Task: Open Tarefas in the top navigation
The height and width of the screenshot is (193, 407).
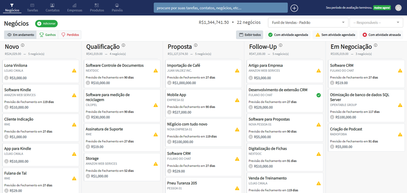Action: point(32,8)
